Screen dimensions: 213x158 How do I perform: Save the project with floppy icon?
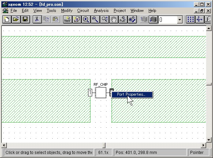pos(25,19)
